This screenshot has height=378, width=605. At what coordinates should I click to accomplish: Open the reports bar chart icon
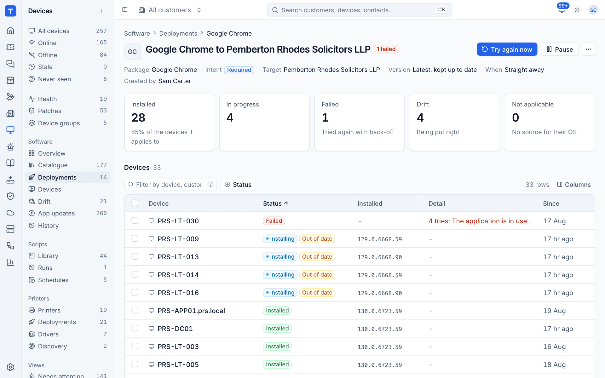(10, 262)
